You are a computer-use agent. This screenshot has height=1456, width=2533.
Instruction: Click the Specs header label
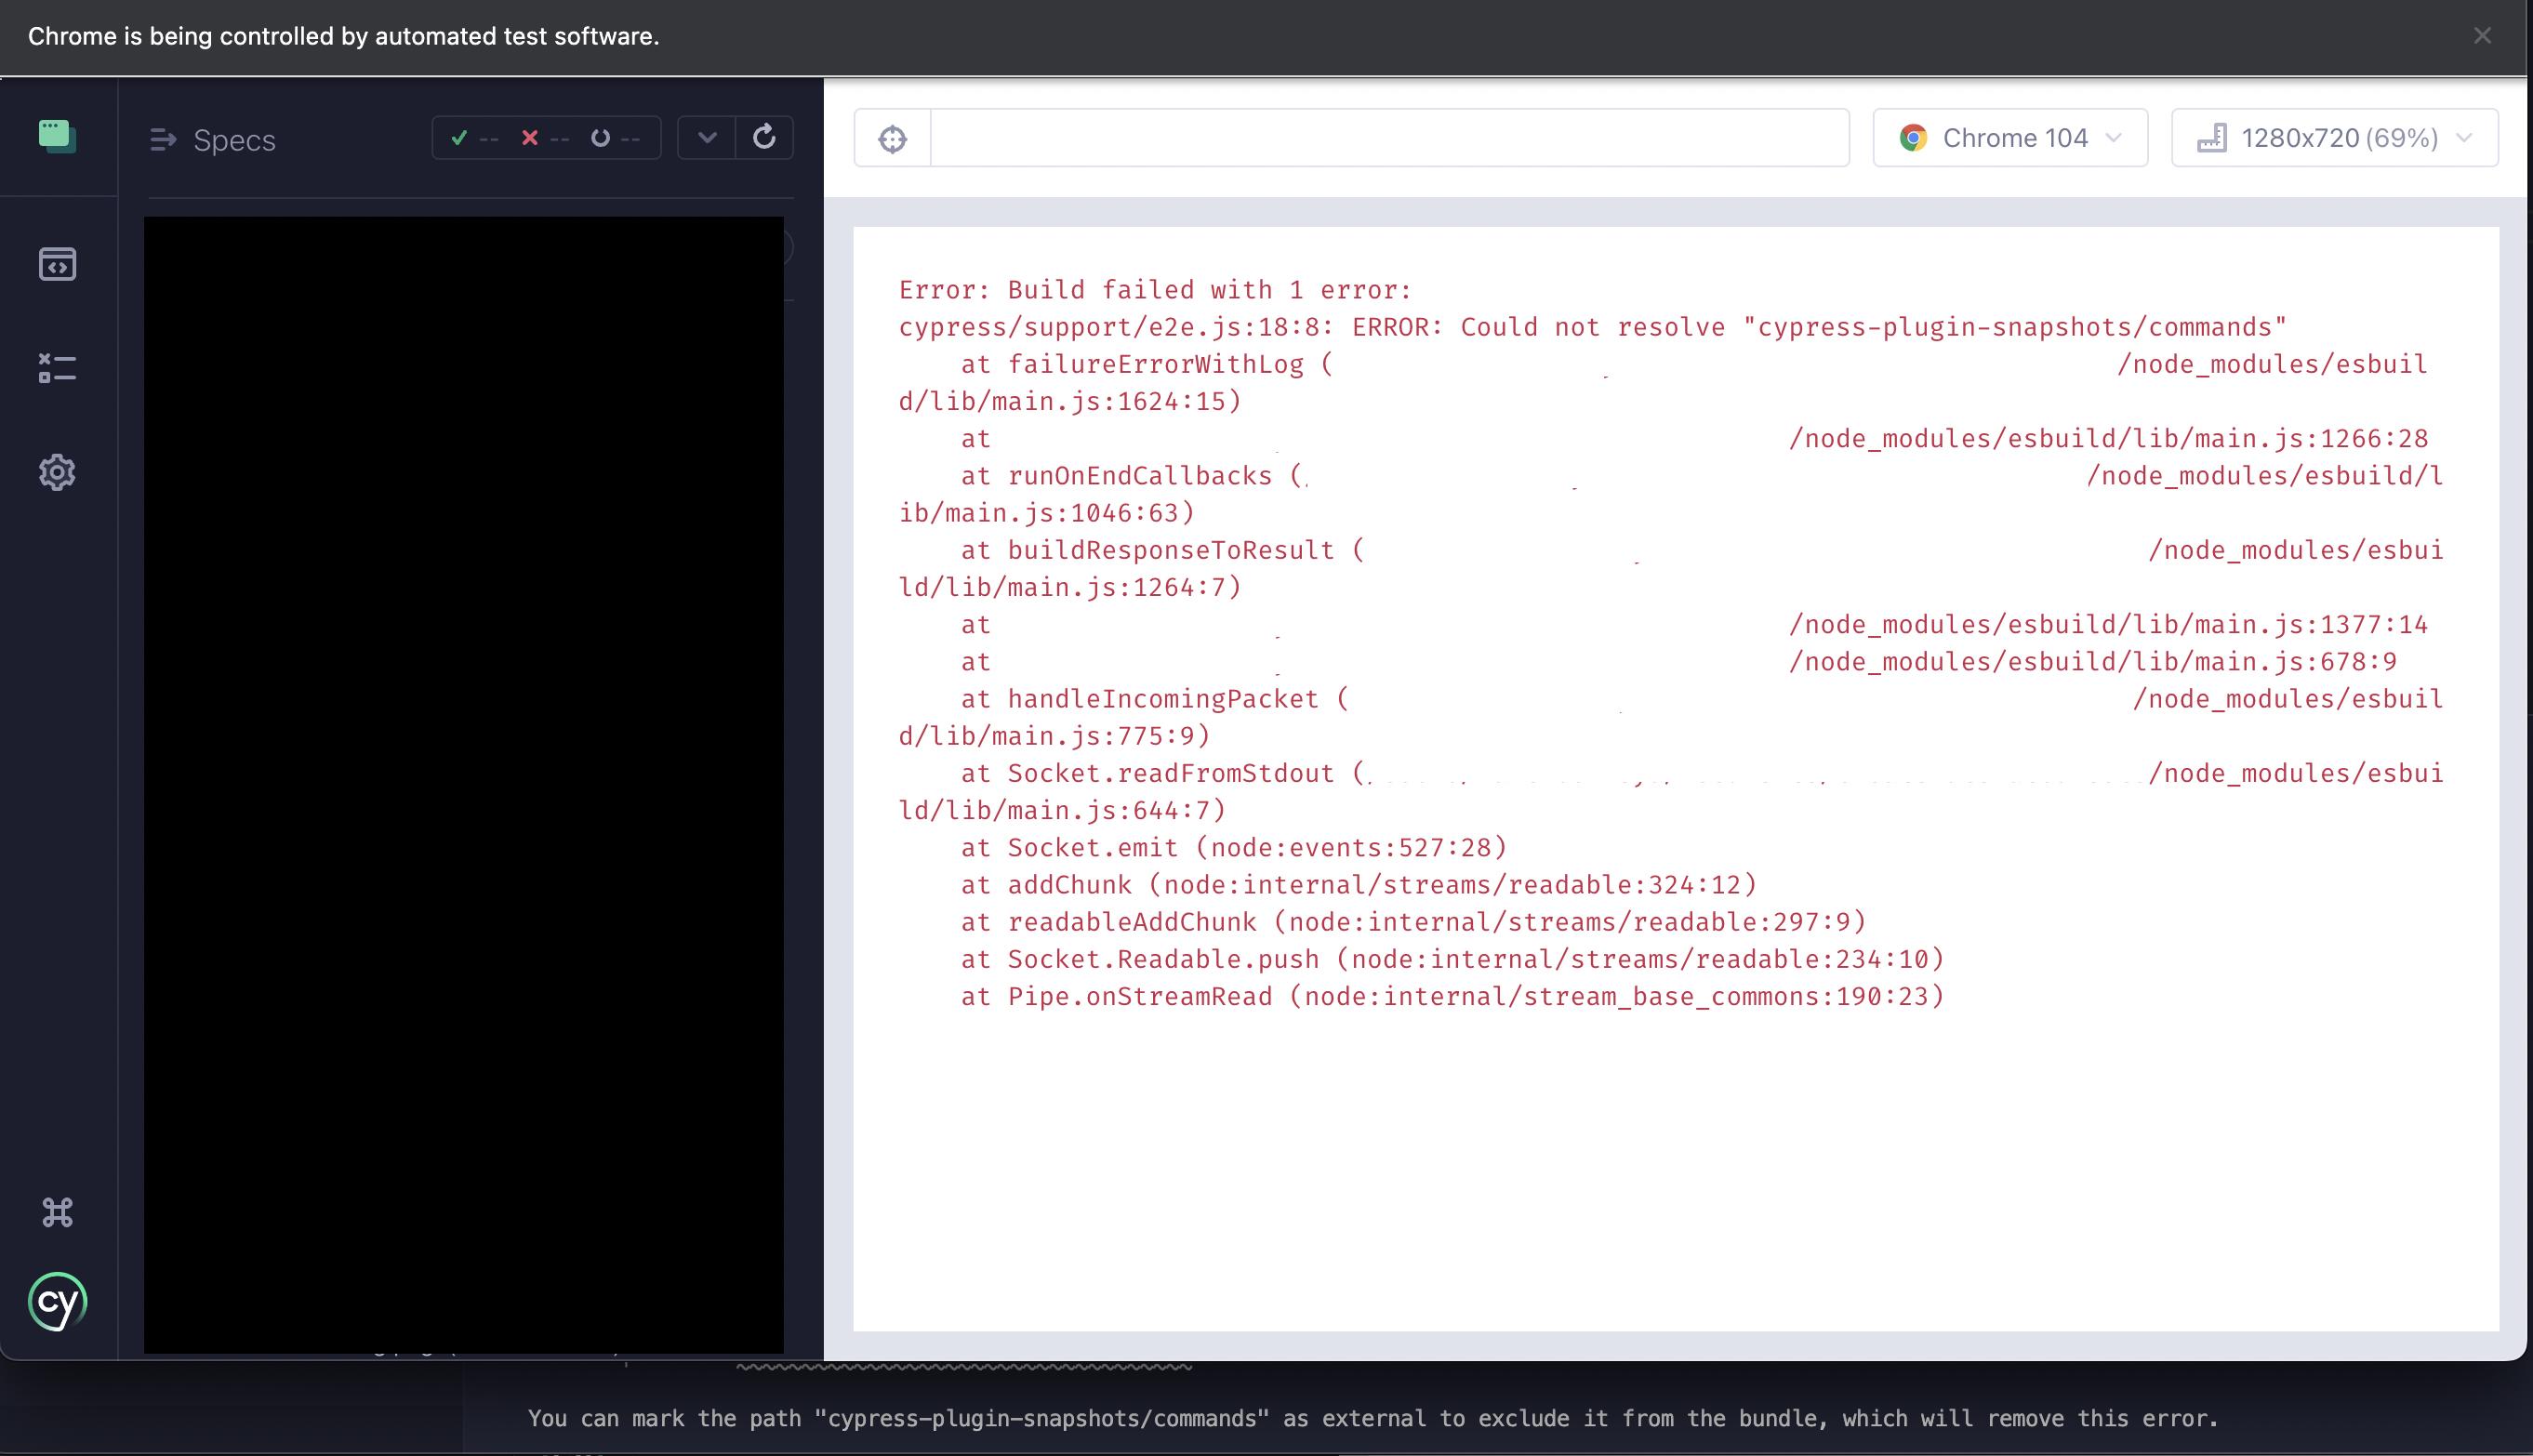coord(234,140)
